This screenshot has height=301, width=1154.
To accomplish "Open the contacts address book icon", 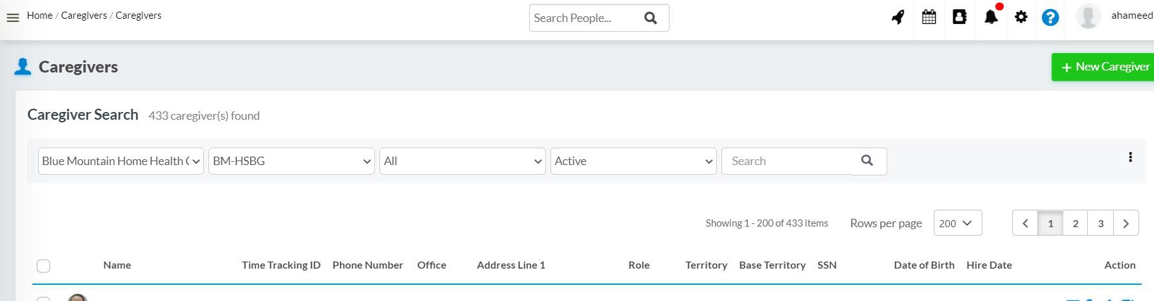I will tap(959, 17).
